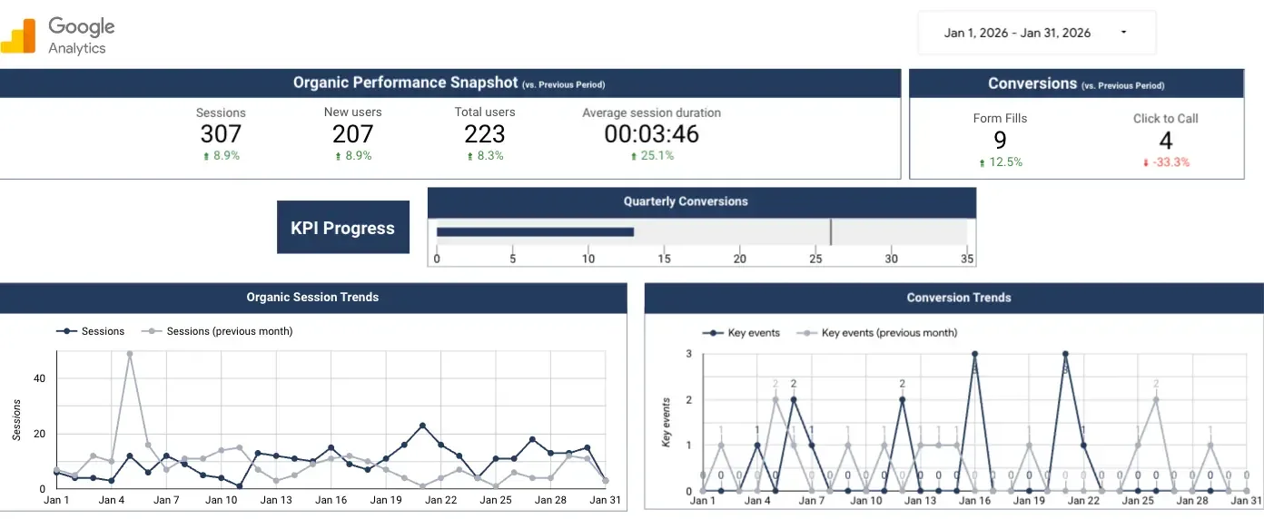Click the previous-month sessions peak near Jan 5
This screenshot has height=519, width=1264.
point(130,354)
